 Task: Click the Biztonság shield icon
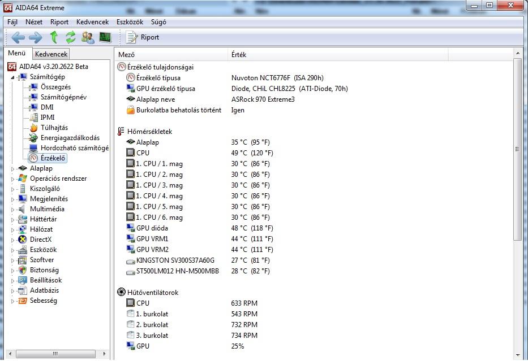[x=23, y=270]
